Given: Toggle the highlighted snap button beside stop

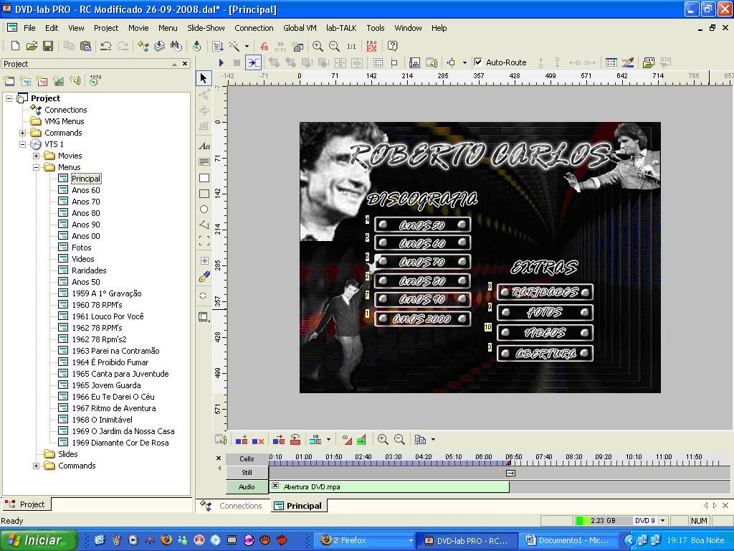Looking at the screenshot, I should [x=253, y=62].
